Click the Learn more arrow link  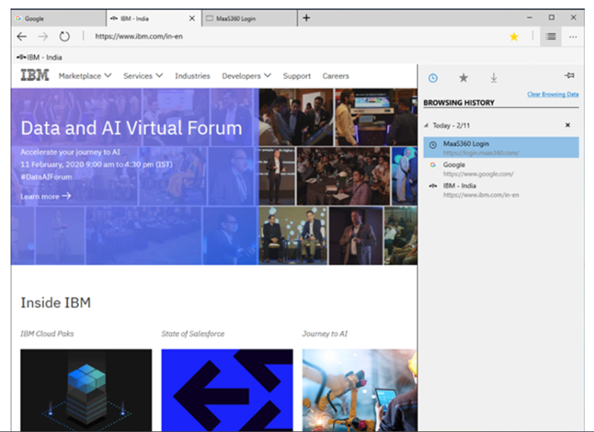pos(46,196)
